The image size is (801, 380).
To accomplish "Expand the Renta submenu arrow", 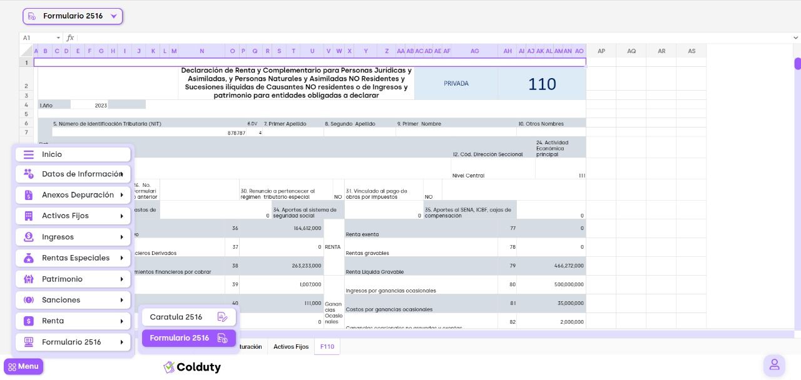I will click(121, 321).
